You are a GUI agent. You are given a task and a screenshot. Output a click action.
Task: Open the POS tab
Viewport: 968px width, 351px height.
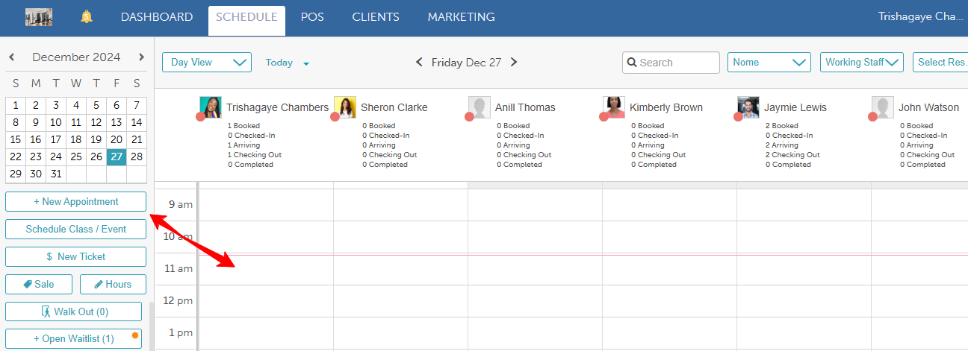coord(312,16)
